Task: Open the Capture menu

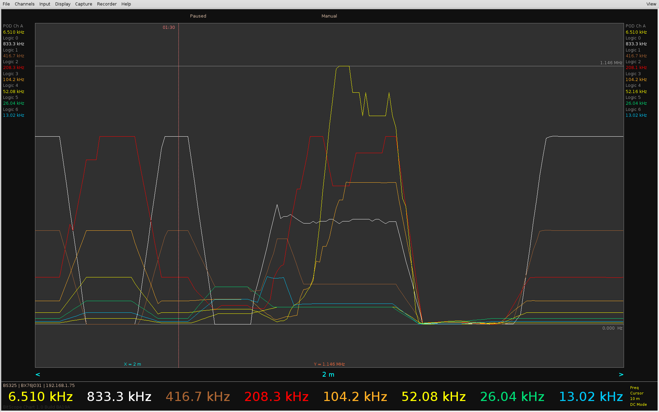Action: [x=83, y=4]
